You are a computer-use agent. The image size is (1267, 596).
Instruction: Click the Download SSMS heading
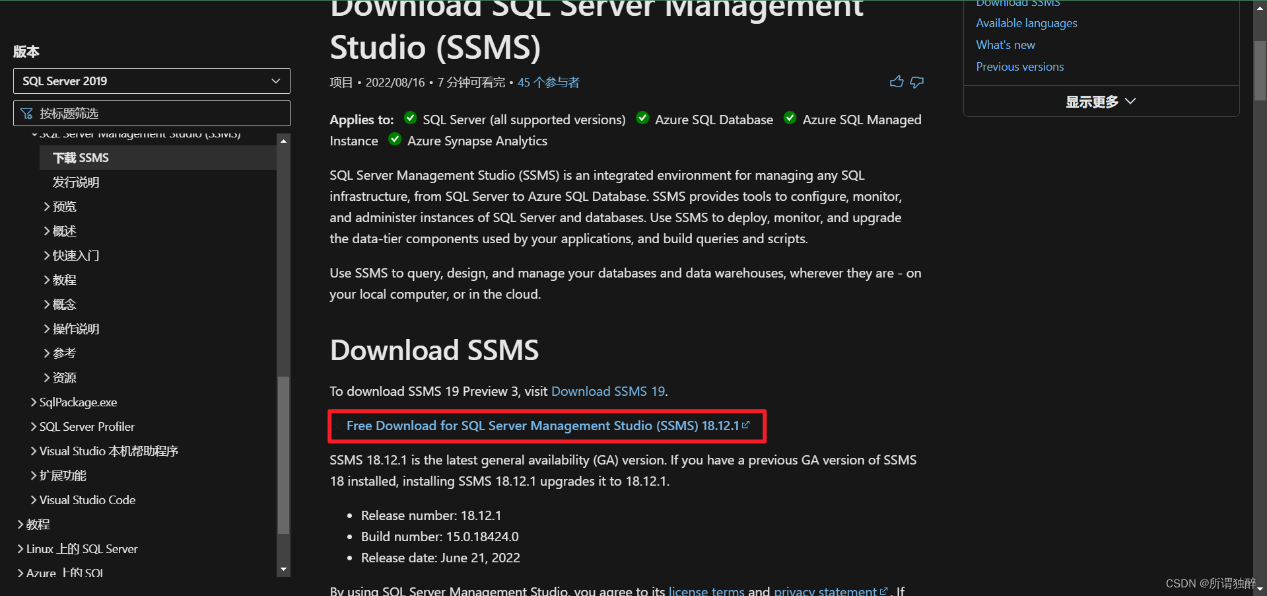pyautogui.click(x=434, y=350)
